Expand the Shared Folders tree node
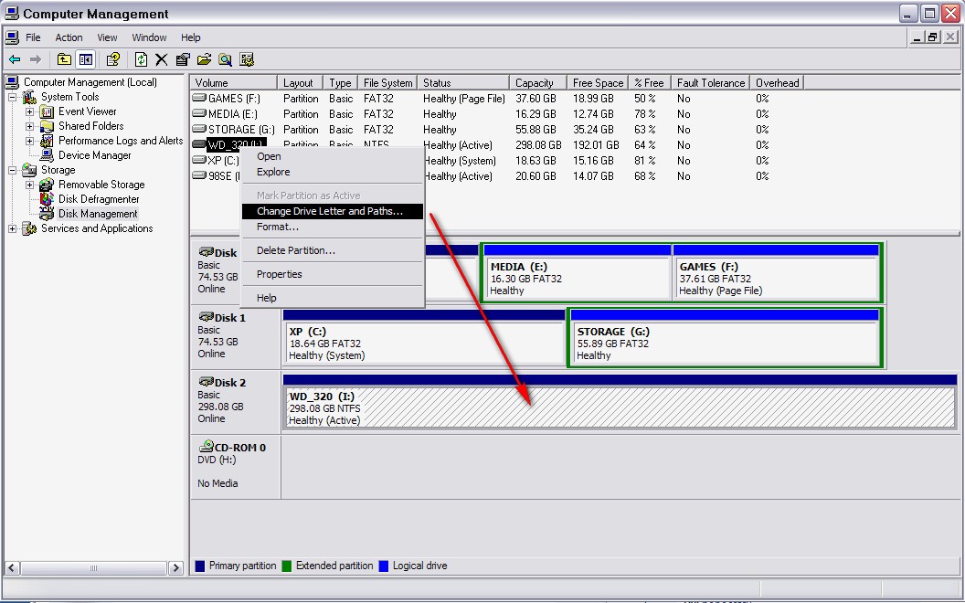Screen dimensions: 965x603 point(29,126)
